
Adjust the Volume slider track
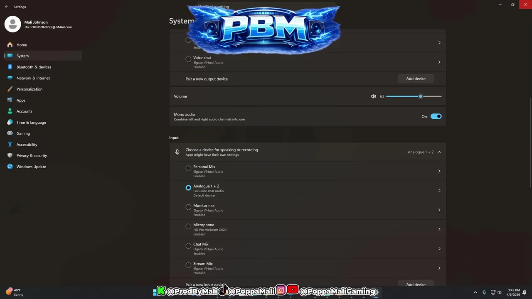tap(414, 96)
